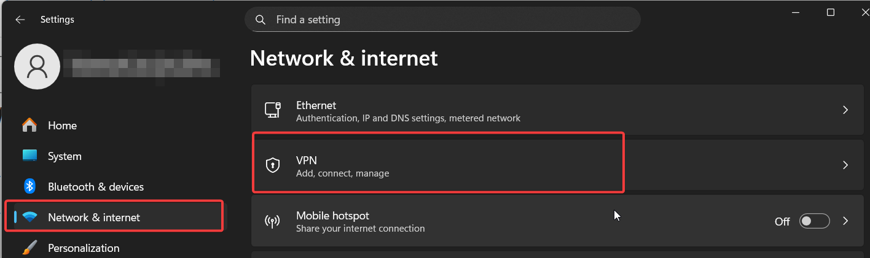Maximize the Settings window
The image size is (870, 258).
(x=831, y=12)
